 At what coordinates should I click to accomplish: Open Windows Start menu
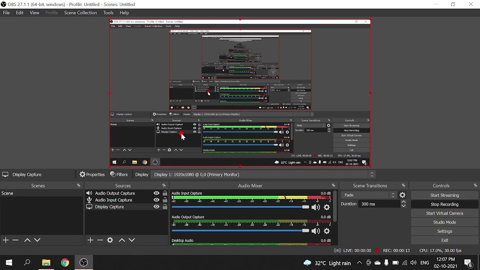coord(9,263)
